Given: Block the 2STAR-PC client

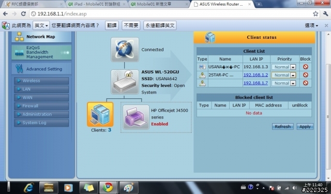Looking at the screenshot, I should pos(305,75).
